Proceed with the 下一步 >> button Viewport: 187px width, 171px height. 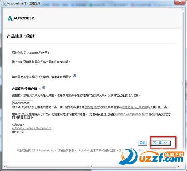pyautogui.click(x=160, y=143)
